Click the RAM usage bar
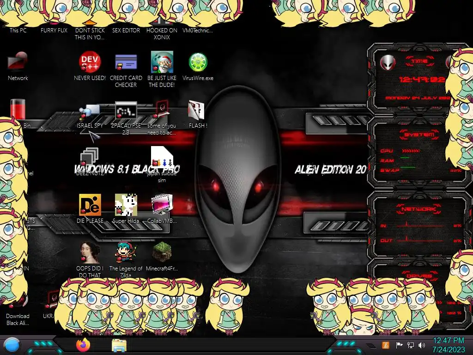This screenshot has width=473, height=355. tap(405, 158)
